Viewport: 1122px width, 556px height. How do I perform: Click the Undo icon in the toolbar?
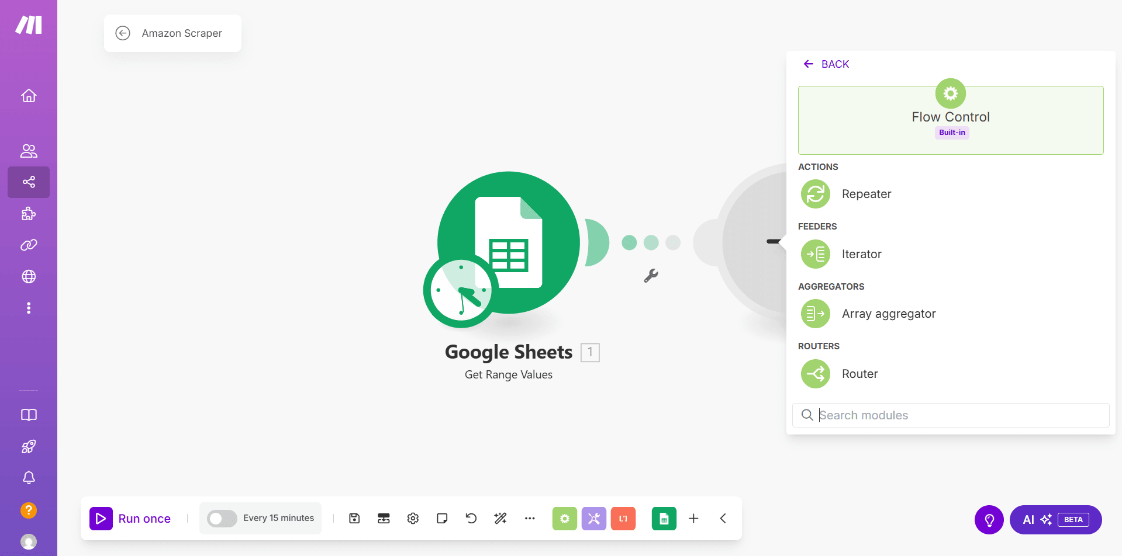click(x=471, y=519)
